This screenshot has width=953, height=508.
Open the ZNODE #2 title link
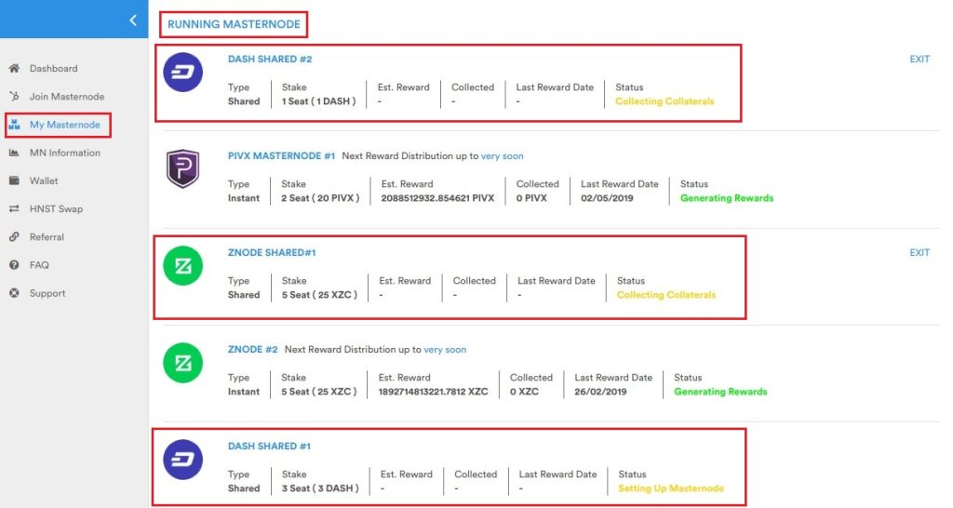point(252,350)
